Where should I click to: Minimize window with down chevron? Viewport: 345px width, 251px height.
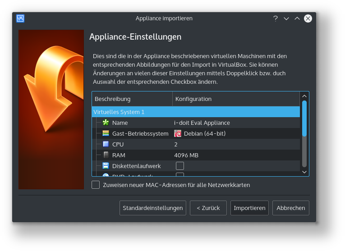point(286,18)
